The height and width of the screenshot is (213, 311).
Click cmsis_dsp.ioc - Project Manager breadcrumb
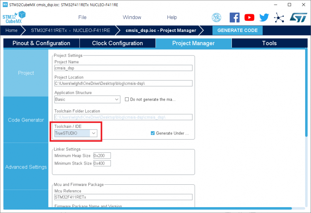point(161,30)
